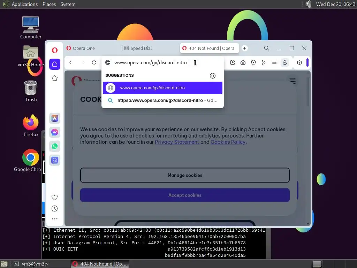Open the page hamburger menu
Screen dimensions: 357x268
(293, 81)
